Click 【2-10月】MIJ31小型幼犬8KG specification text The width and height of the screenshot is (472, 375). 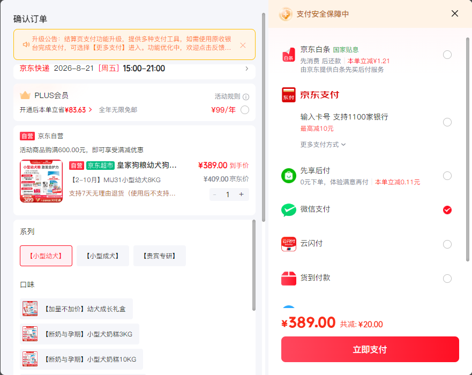(x=115, y=180)
